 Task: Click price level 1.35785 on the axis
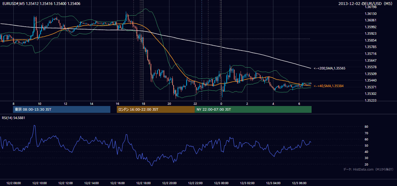(x=371, y=47)
